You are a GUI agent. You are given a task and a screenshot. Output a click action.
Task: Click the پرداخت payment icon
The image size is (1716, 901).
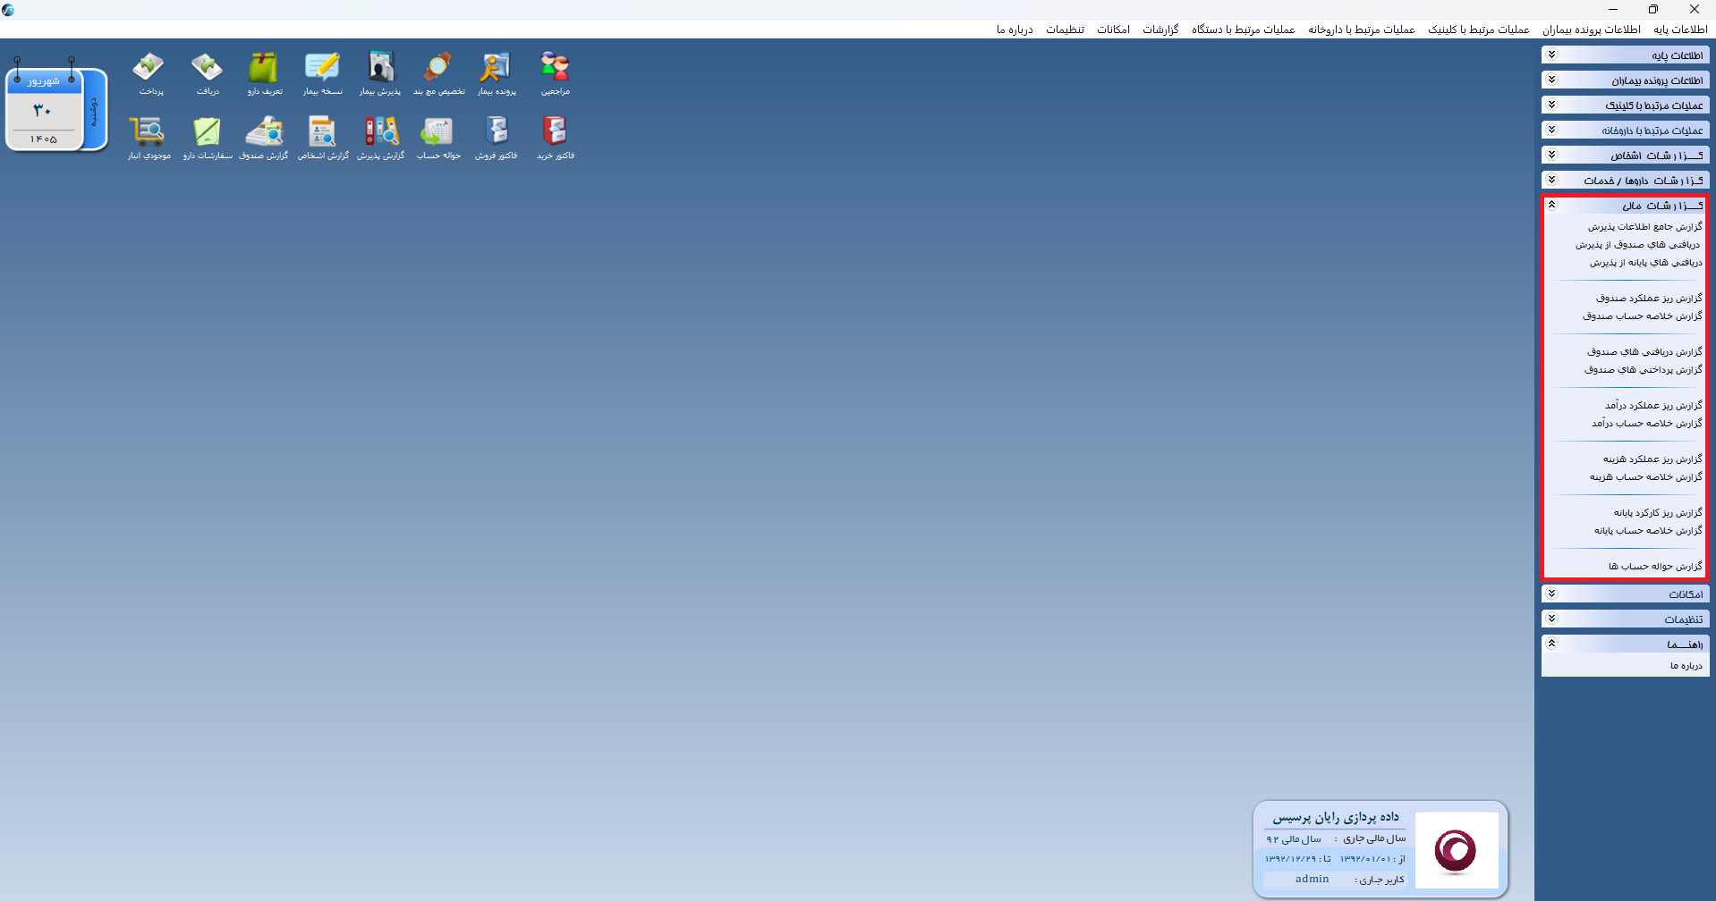click(x=150, y=72)
